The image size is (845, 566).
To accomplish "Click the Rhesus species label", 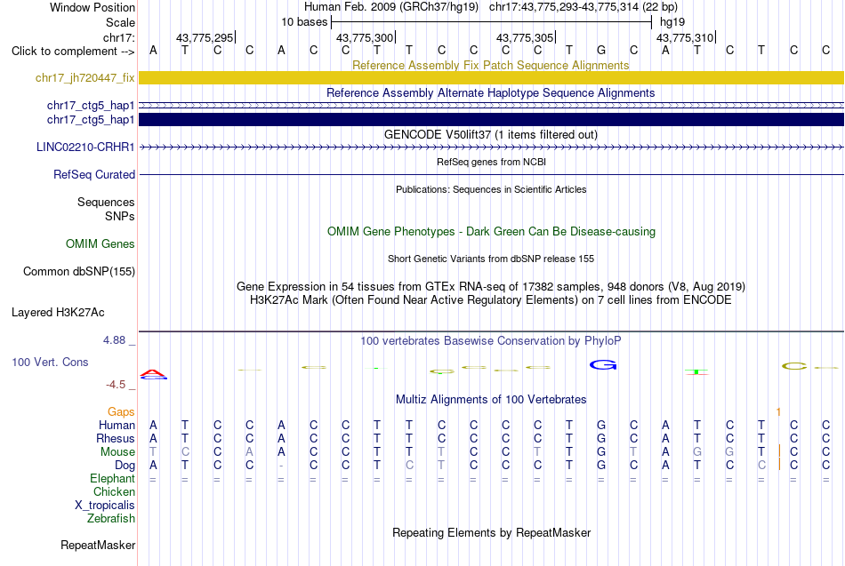I will coord(116,438).
